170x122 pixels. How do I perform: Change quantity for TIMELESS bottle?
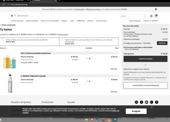[x=89, y=81]
